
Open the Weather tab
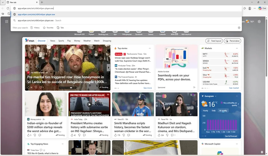tap(87, 41)
